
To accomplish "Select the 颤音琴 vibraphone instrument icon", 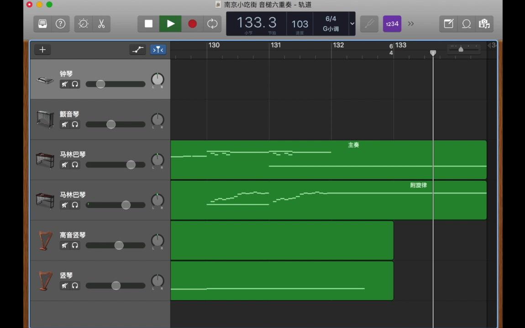I will click(45, 120).
